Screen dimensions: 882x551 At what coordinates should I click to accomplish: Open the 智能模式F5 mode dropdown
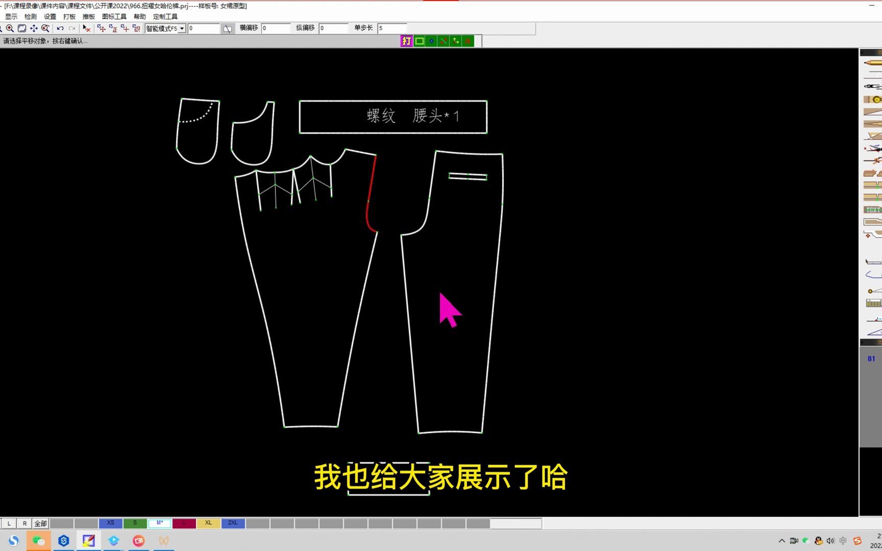tap(182, 29)
